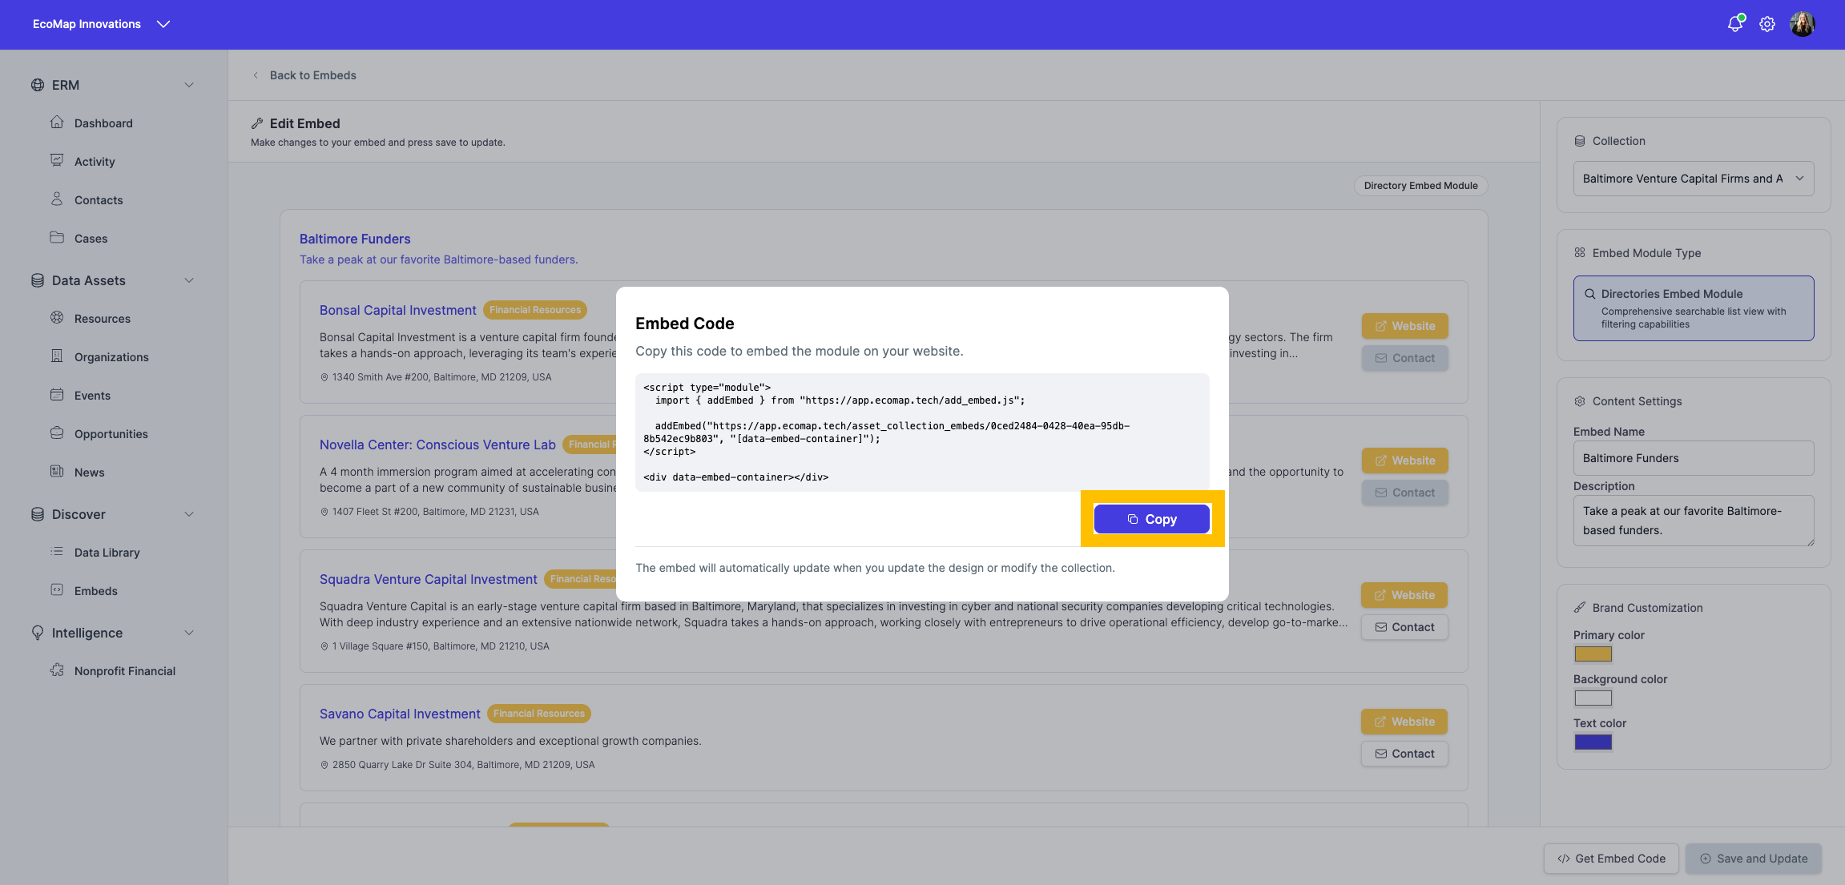Open Bonsal Capital Investment title link
This screenshot has height=885, width=1845.
tap(398, 310)
